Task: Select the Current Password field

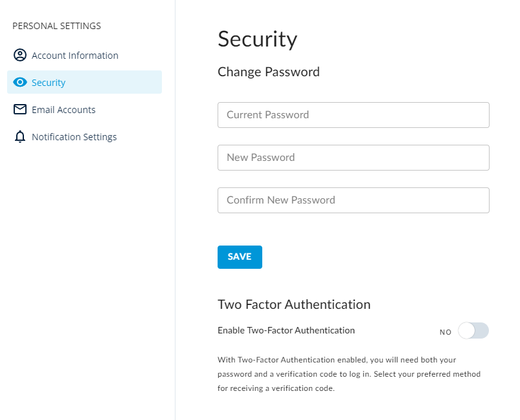Action: pos(353,115)
